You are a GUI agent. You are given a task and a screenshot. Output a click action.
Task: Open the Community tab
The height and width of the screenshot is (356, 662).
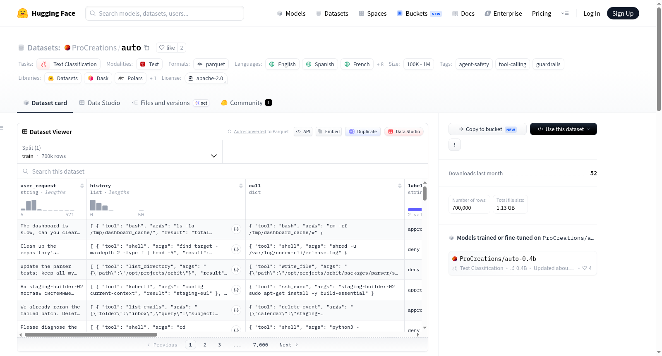246,103
